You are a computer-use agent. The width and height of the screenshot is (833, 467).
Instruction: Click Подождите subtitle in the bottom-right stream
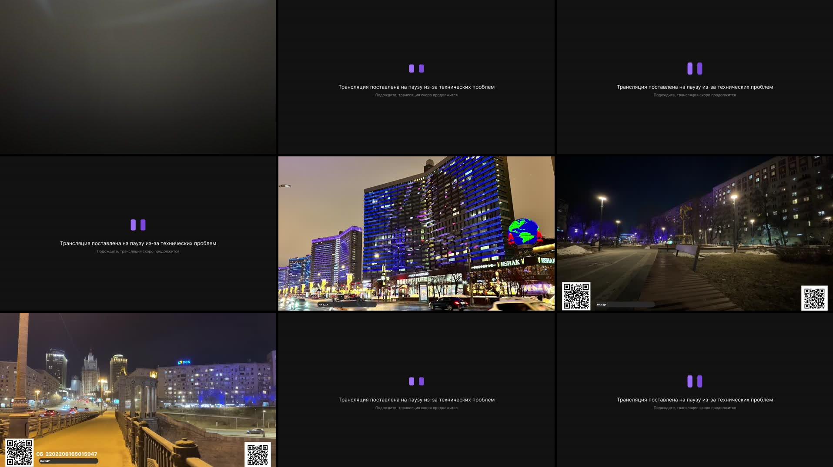click(x=694, y=407)
